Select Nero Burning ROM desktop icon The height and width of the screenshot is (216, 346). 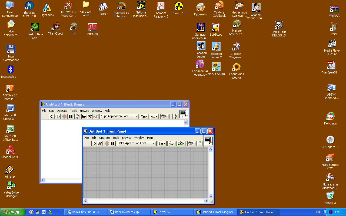pos(330,162)
